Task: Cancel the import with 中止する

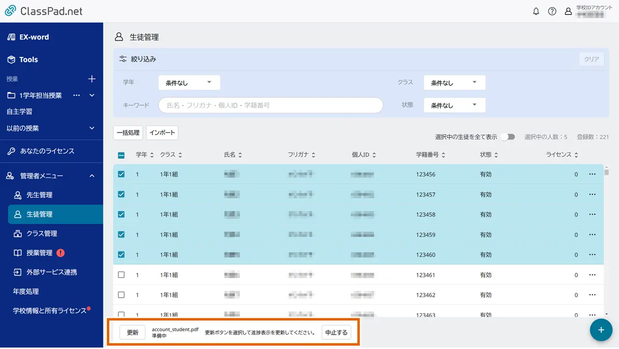Action: (x=336, y=332)
